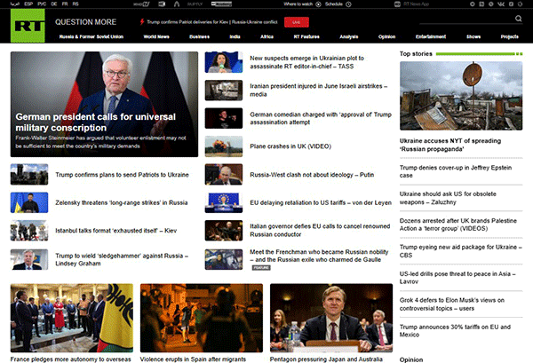The width and height of the screenshot is (533, 363).
Task: Open Iranian president injured article
Action: (319, 90)
